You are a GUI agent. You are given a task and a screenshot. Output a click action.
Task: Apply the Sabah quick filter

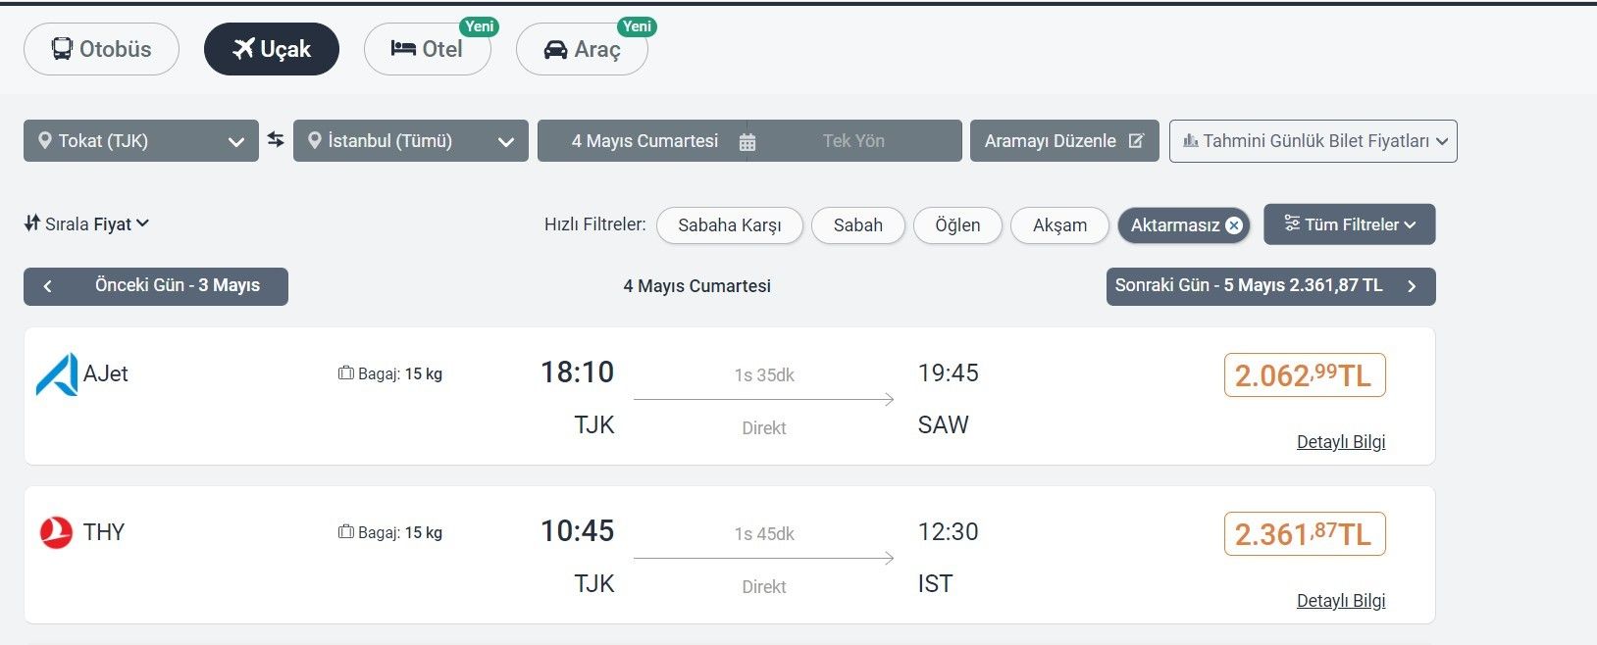858,225
